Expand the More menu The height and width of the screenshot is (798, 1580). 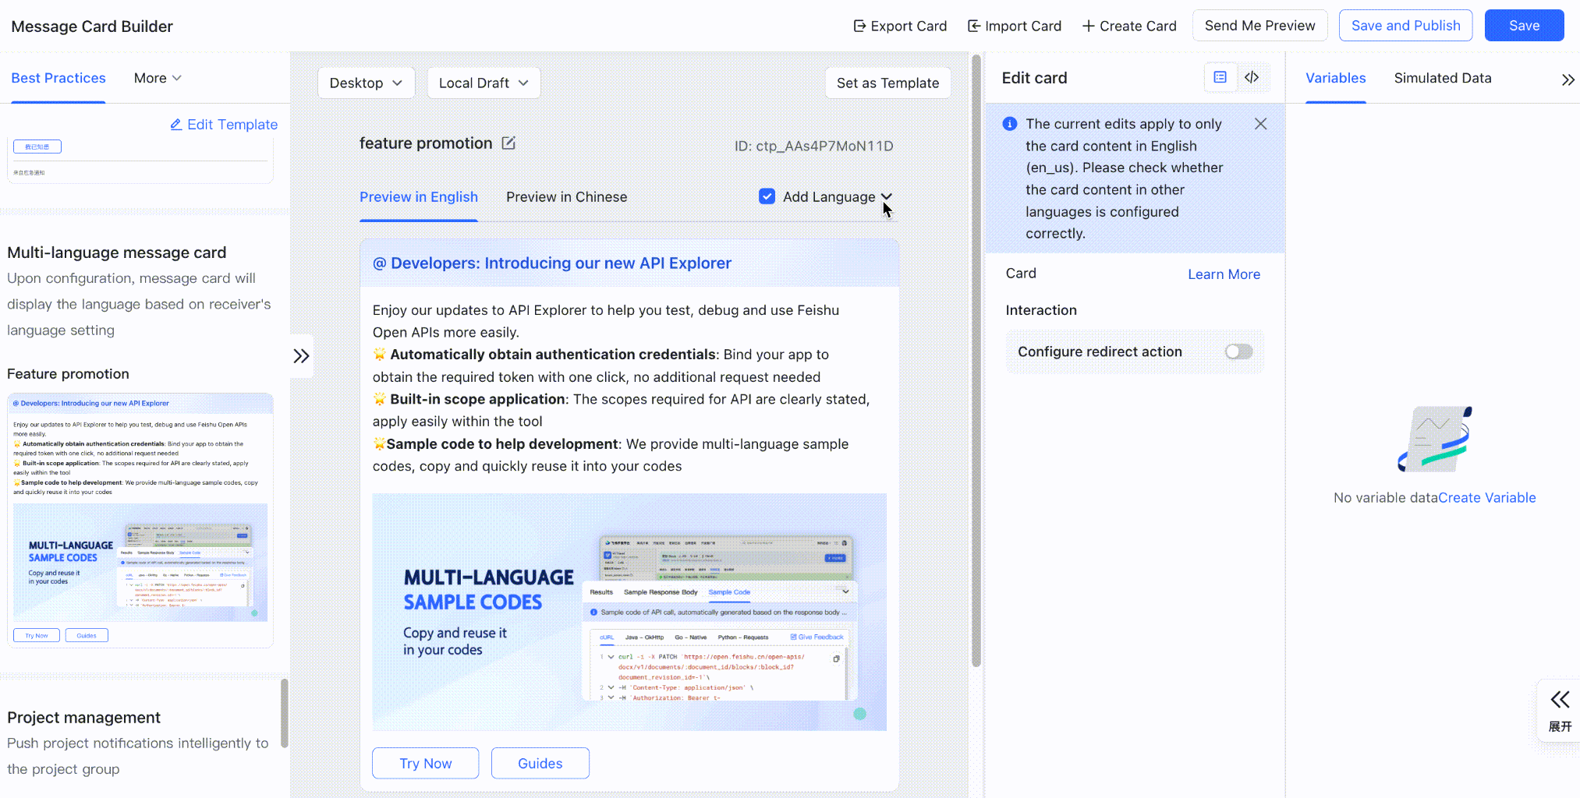[x=158, y=78]
